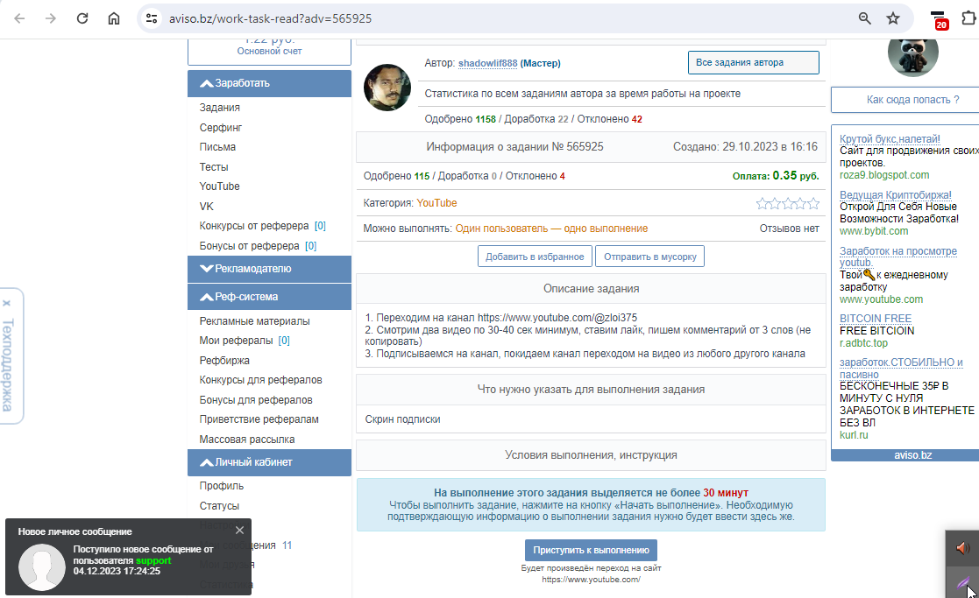Open the browser home page icon

click(x=114, y=18)
